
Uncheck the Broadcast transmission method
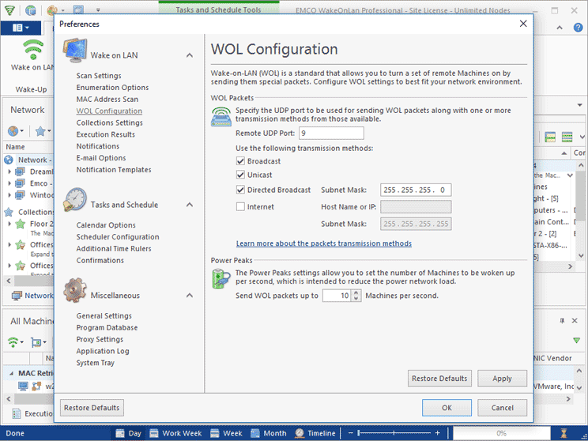(x=241, y=161)
